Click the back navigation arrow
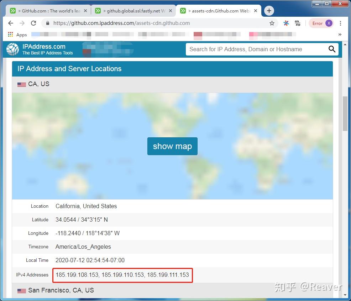The width and height of the screenshot is (351, 301). point(11,23)
